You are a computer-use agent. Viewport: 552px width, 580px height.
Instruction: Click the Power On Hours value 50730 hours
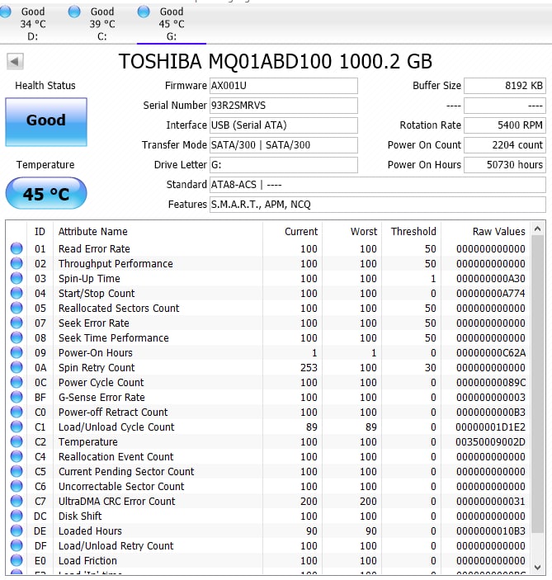(505, 165)
